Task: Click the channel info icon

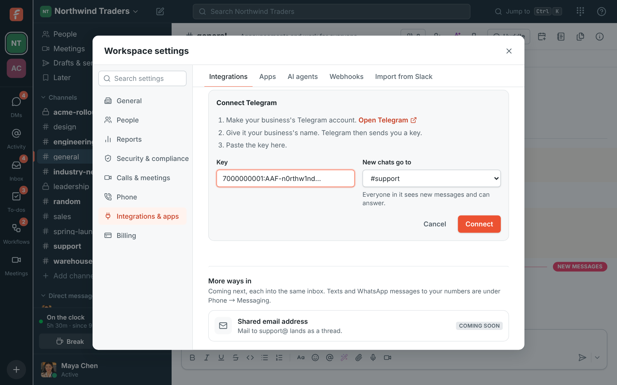Action: [x=600, y=37]
